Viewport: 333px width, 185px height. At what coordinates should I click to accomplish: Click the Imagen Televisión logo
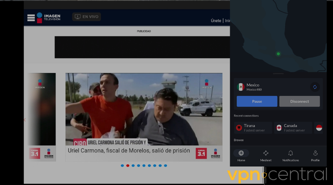(x=48, y=18)
